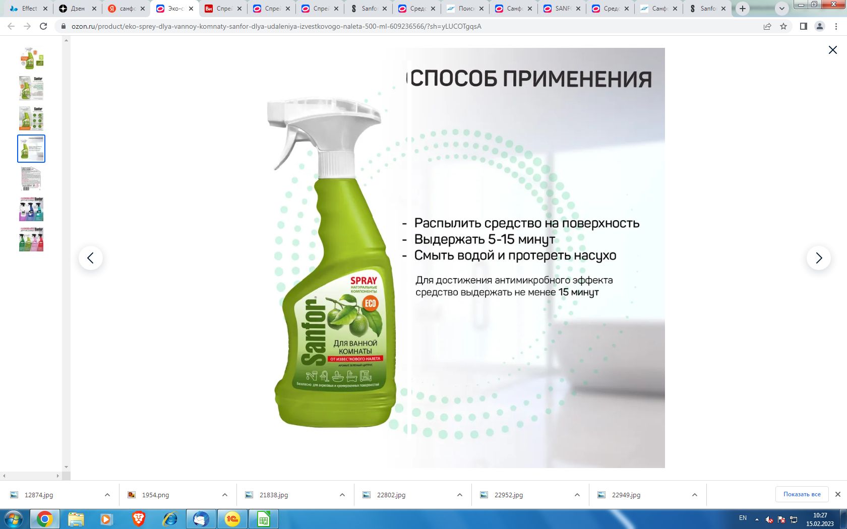Close the product image gallery overlay
The image size is (847, 529).
tap(833, 50)
